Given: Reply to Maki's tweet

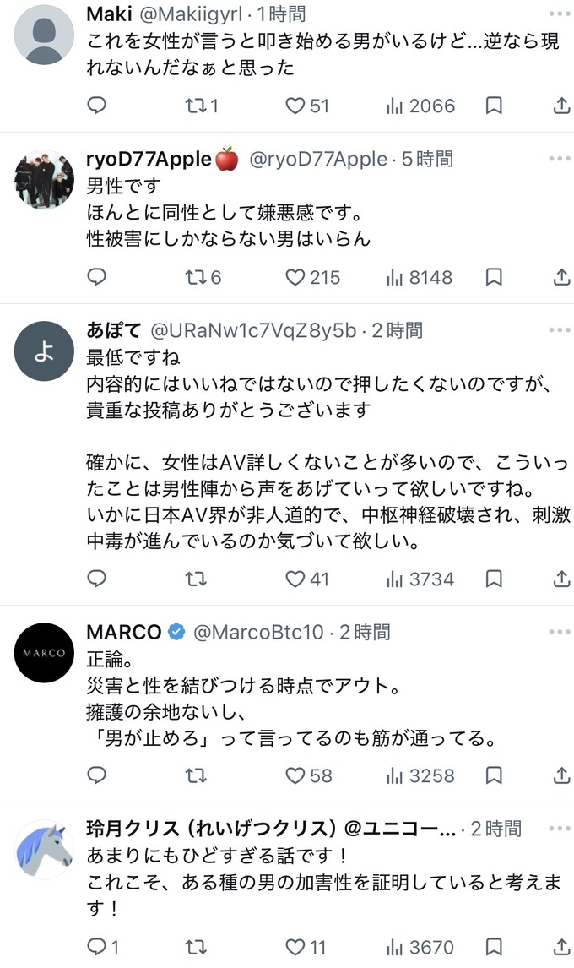Looking at the screenshot, I should pos(97,106).
